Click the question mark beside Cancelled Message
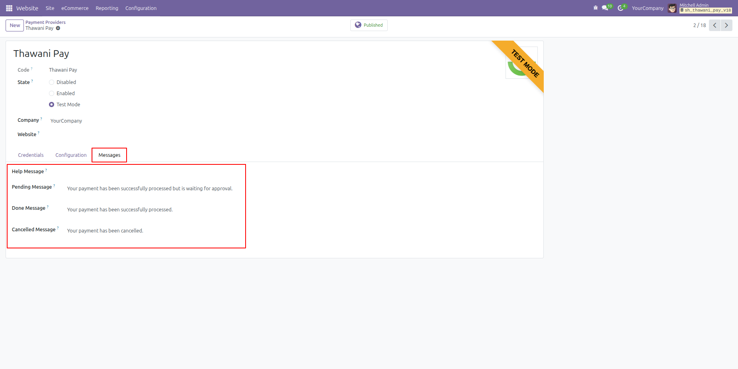Image resolution: width=738 pixels, height=369 pixels. [x=58, y=228]
